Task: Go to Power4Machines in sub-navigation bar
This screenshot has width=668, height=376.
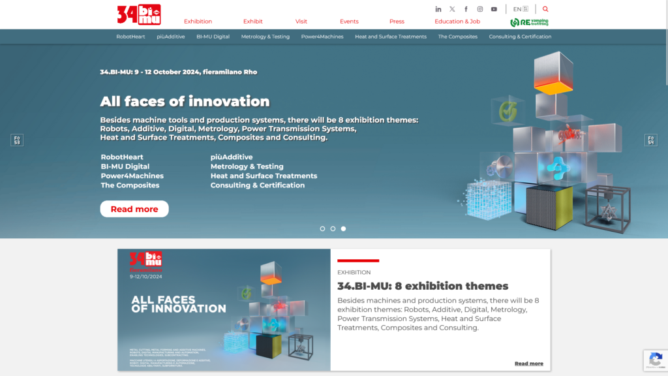Action: tap(322, 37)
